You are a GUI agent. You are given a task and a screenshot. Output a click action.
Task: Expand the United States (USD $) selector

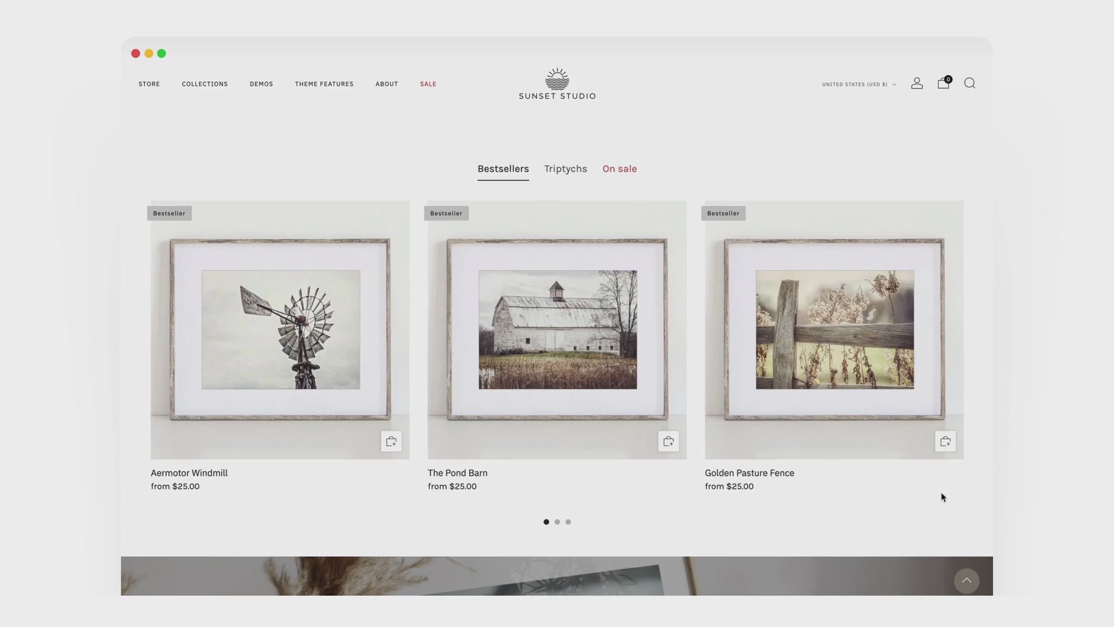click(x=859, y=84)
